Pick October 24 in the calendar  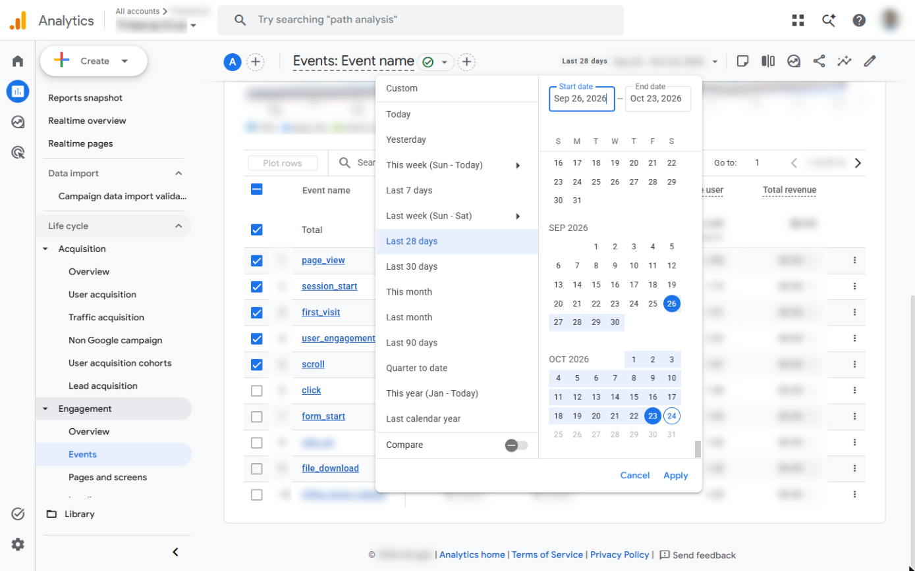tap(671, 416)
